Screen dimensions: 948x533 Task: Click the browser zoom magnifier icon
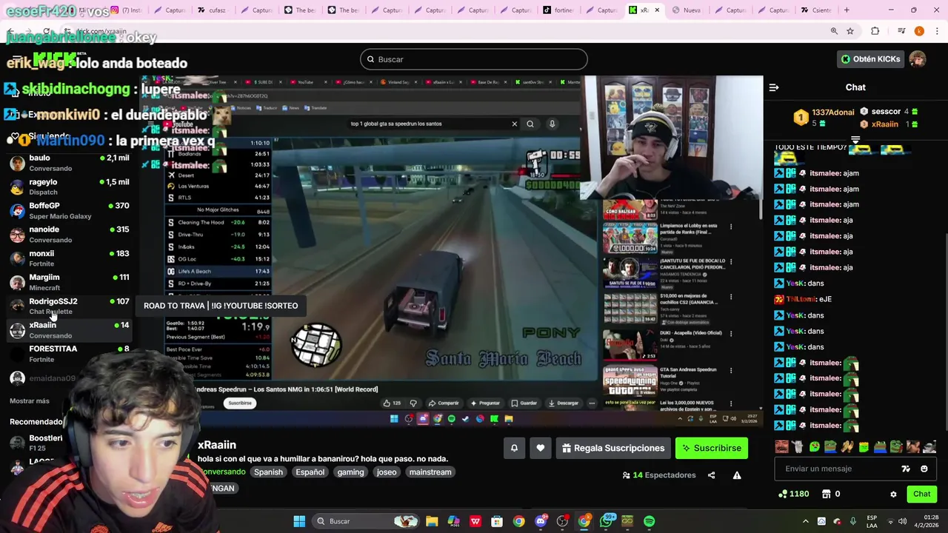834,31
